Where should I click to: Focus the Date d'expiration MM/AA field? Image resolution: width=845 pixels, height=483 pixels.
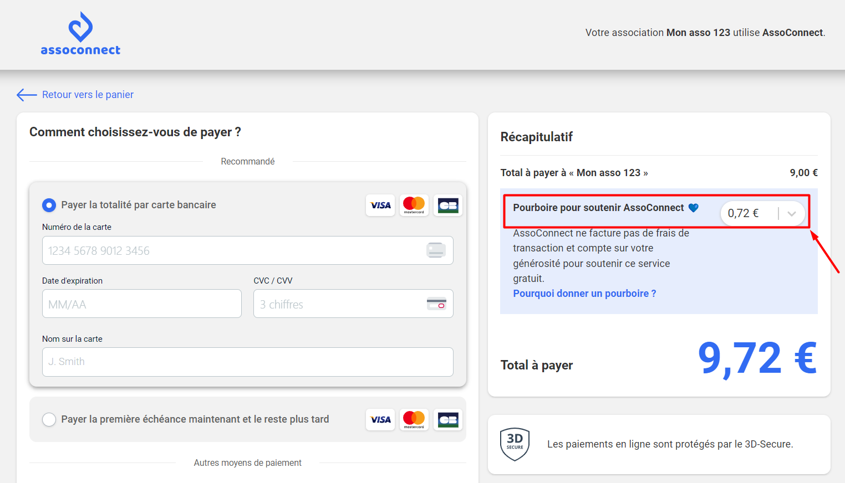[142, 304]
